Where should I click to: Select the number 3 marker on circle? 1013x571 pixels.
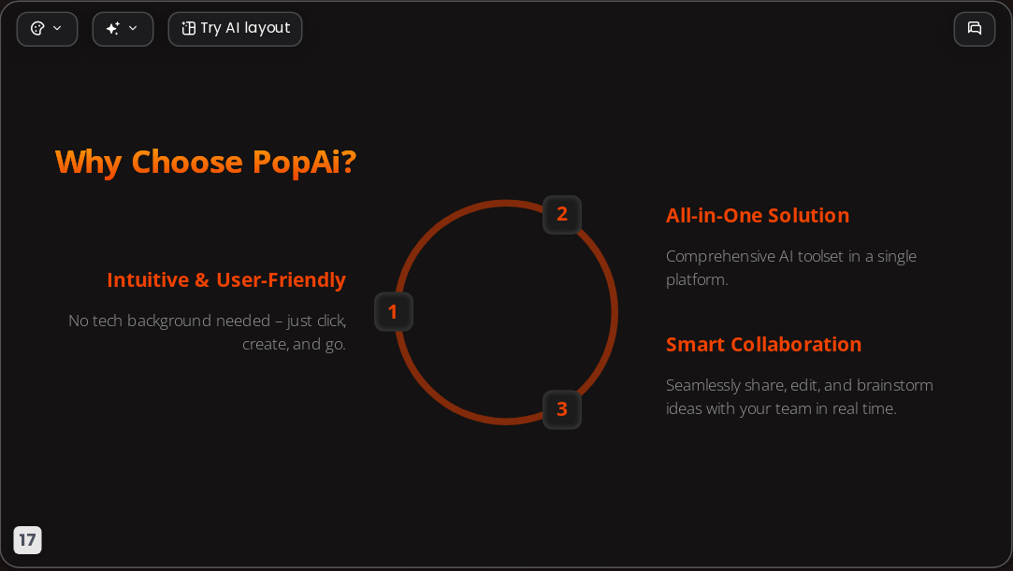coord(562,409)
